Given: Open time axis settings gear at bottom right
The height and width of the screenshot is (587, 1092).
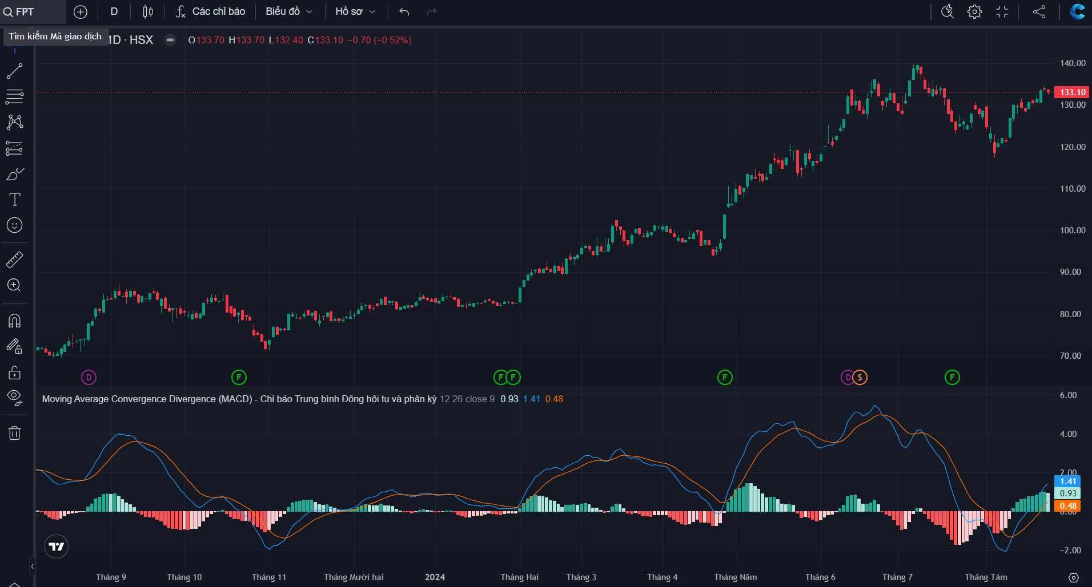Looking at the screenshot, I should coord(1073,577).
